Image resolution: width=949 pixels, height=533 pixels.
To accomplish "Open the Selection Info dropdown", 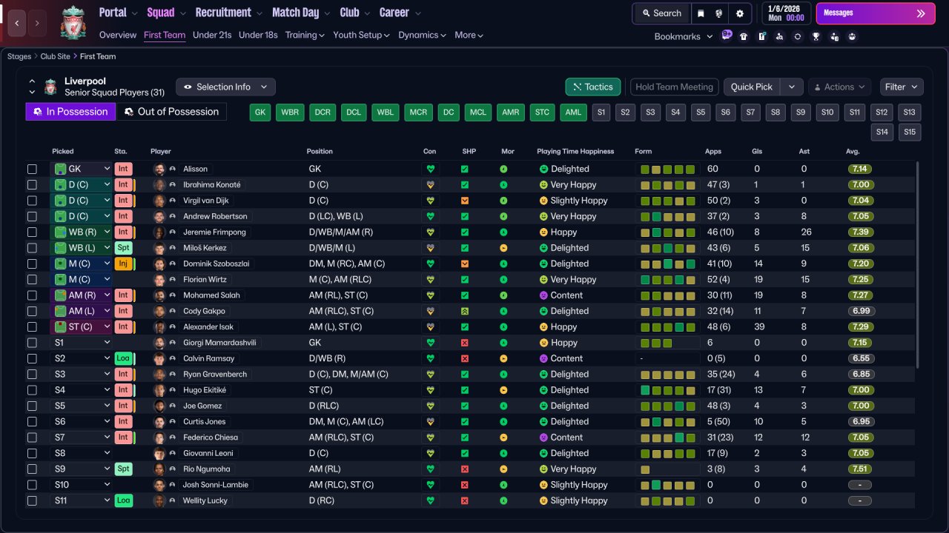I will [x=225, y=87].
